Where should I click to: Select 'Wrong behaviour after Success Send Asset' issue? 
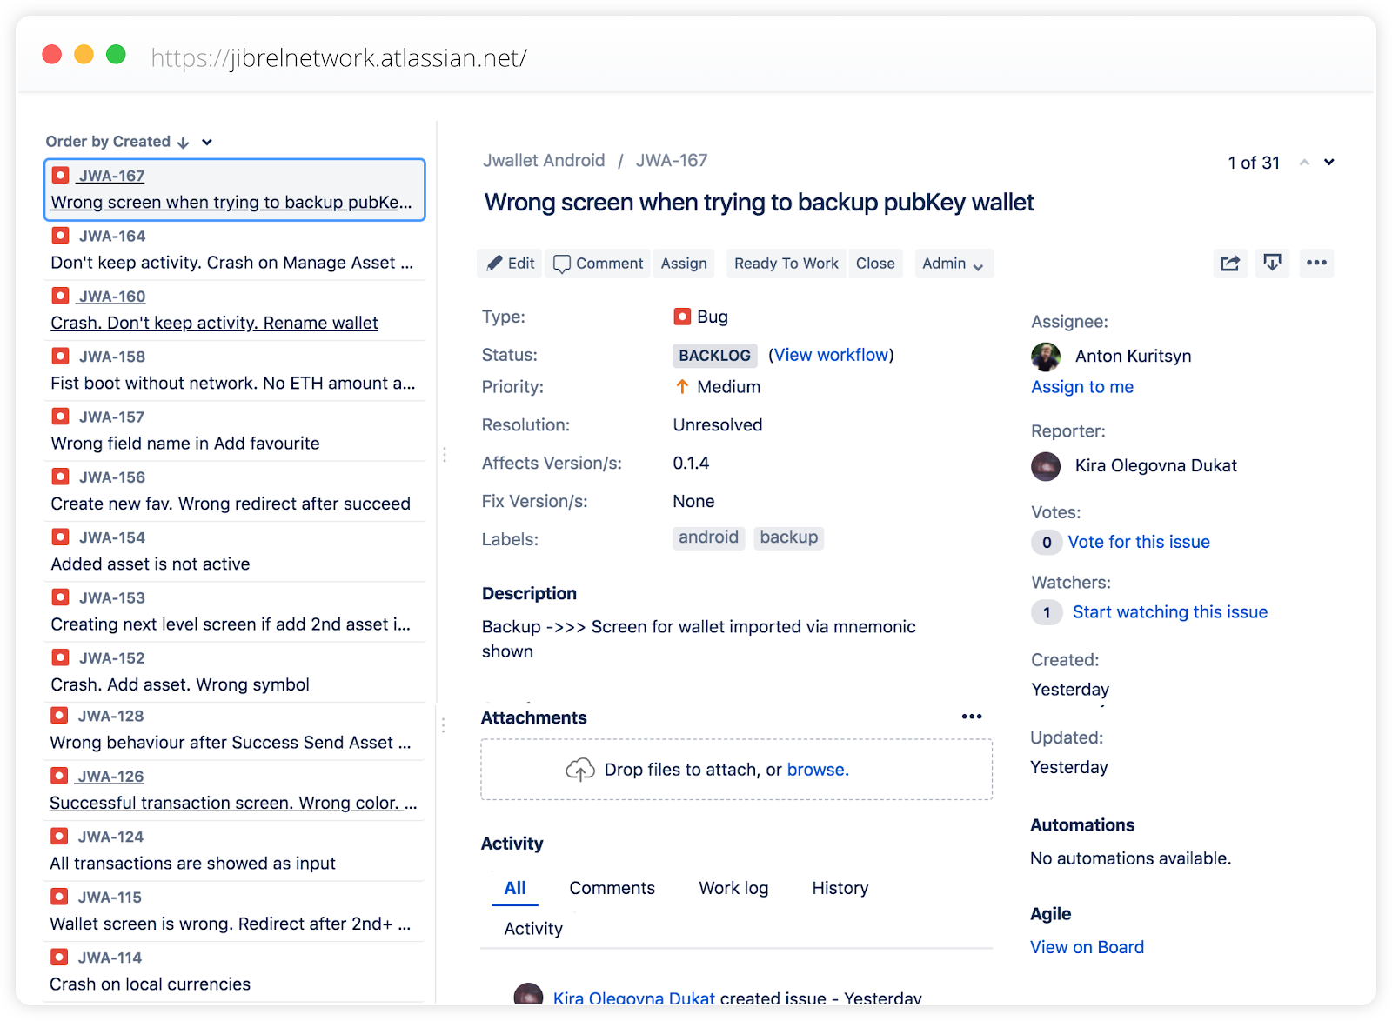click(x=234, y=730)
